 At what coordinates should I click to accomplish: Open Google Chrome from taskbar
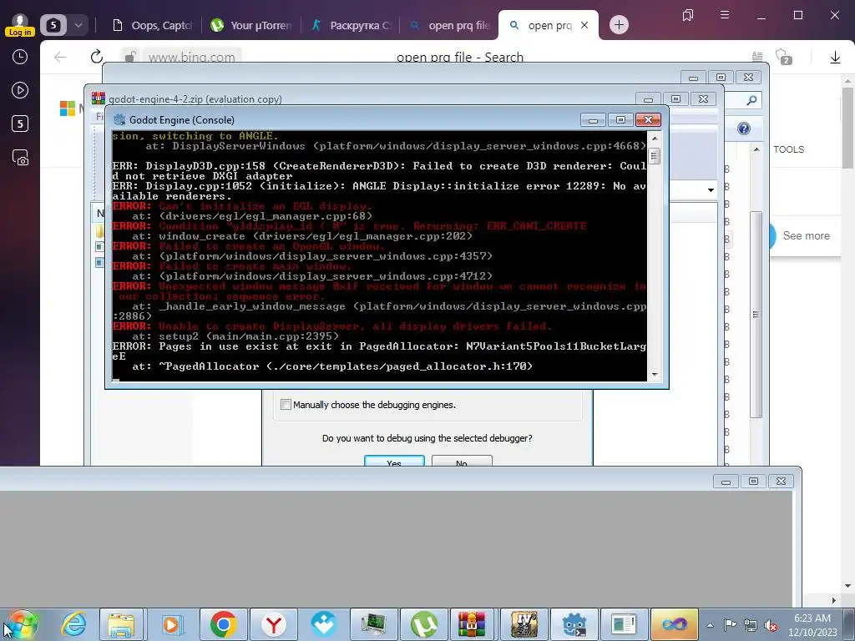[x=222, y=624]
